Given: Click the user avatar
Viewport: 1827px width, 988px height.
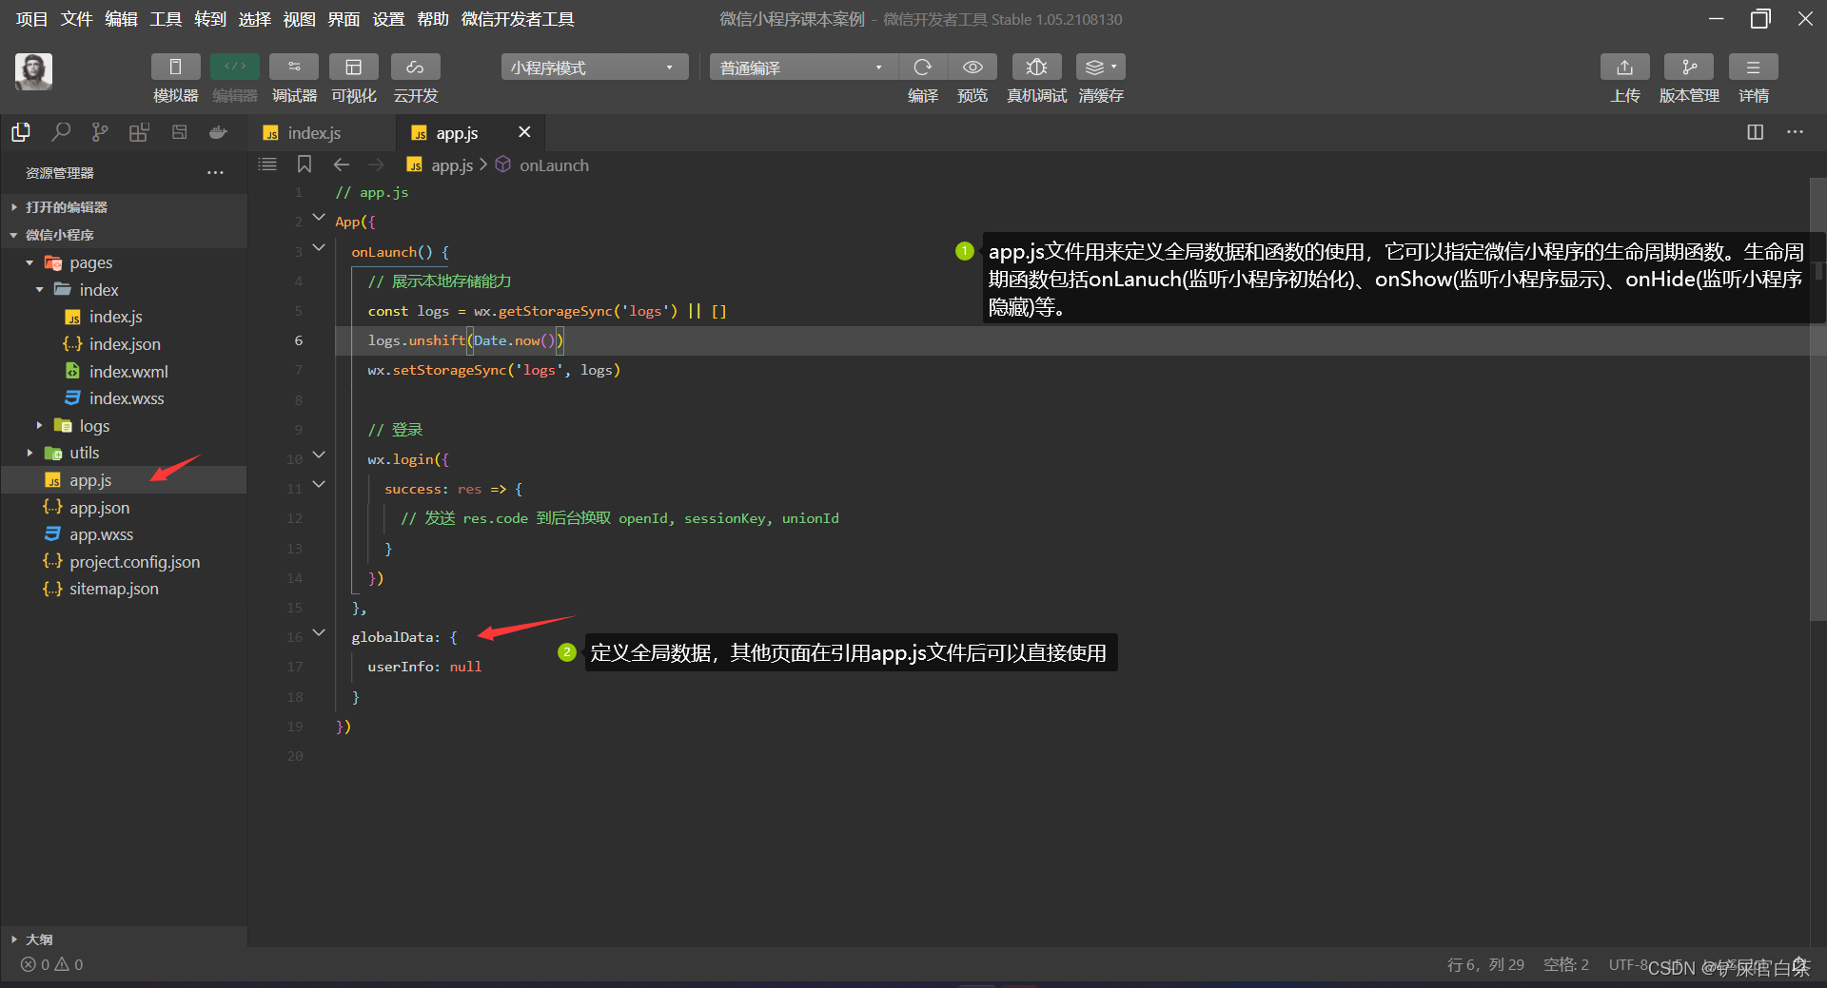Looking at the screenshot, I should pyautogui.click(x=33, y=71).
